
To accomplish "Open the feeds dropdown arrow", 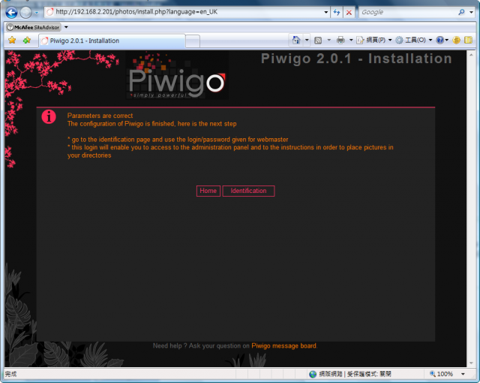I will [x=329, y=40].
